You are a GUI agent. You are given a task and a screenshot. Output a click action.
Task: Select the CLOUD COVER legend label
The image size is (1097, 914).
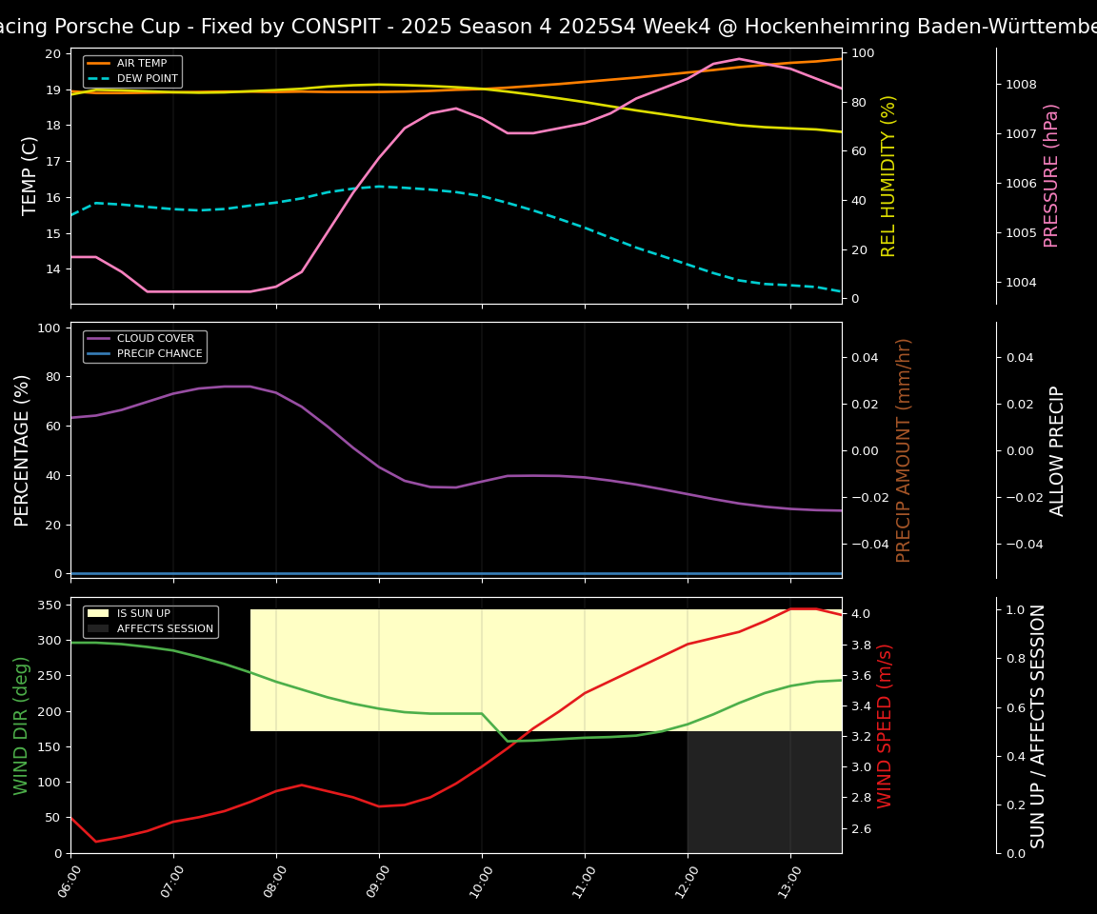tap(155, 339)
